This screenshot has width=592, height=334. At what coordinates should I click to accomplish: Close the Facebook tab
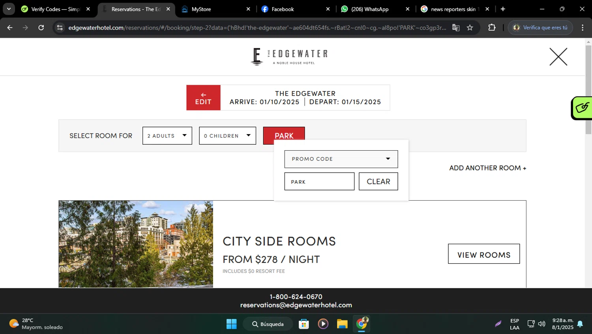pyautogui.click(x=328, y=9)
